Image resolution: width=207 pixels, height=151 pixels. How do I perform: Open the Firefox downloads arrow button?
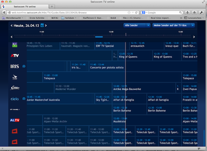(x=188, y=13)
